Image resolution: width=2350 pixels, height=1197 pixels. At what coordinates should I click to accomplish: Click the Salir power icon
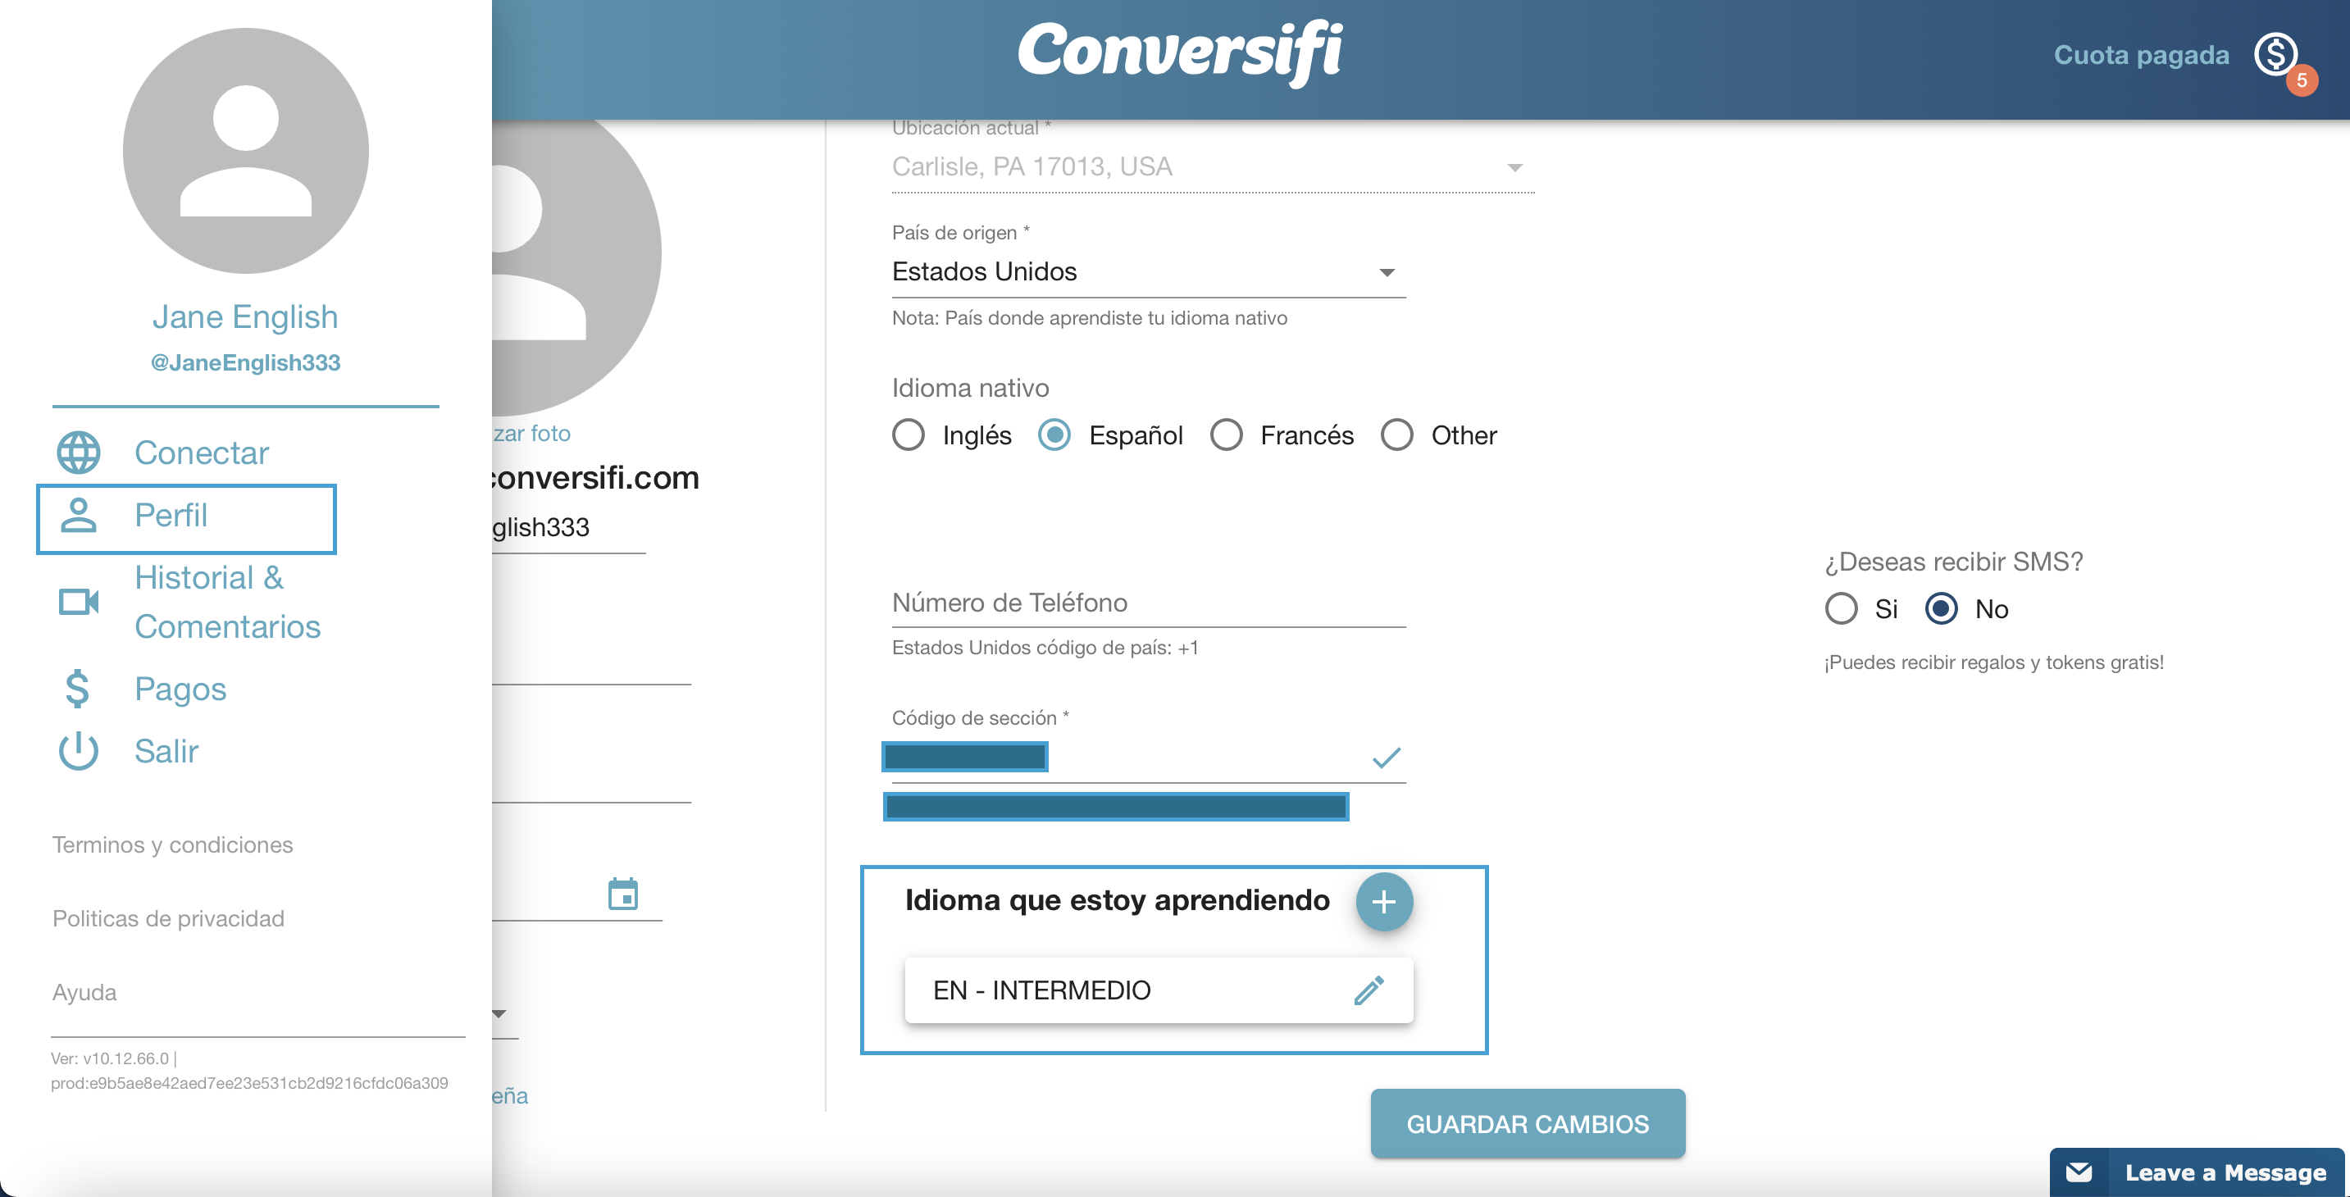click(x=78, y=751)
